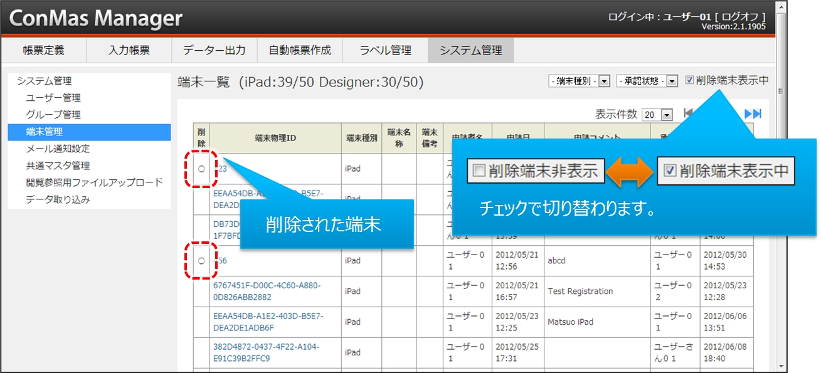Open メール通知設定 in the sidebar
The width and height of the screenshot is (821, 373).
tap(58, 149)
